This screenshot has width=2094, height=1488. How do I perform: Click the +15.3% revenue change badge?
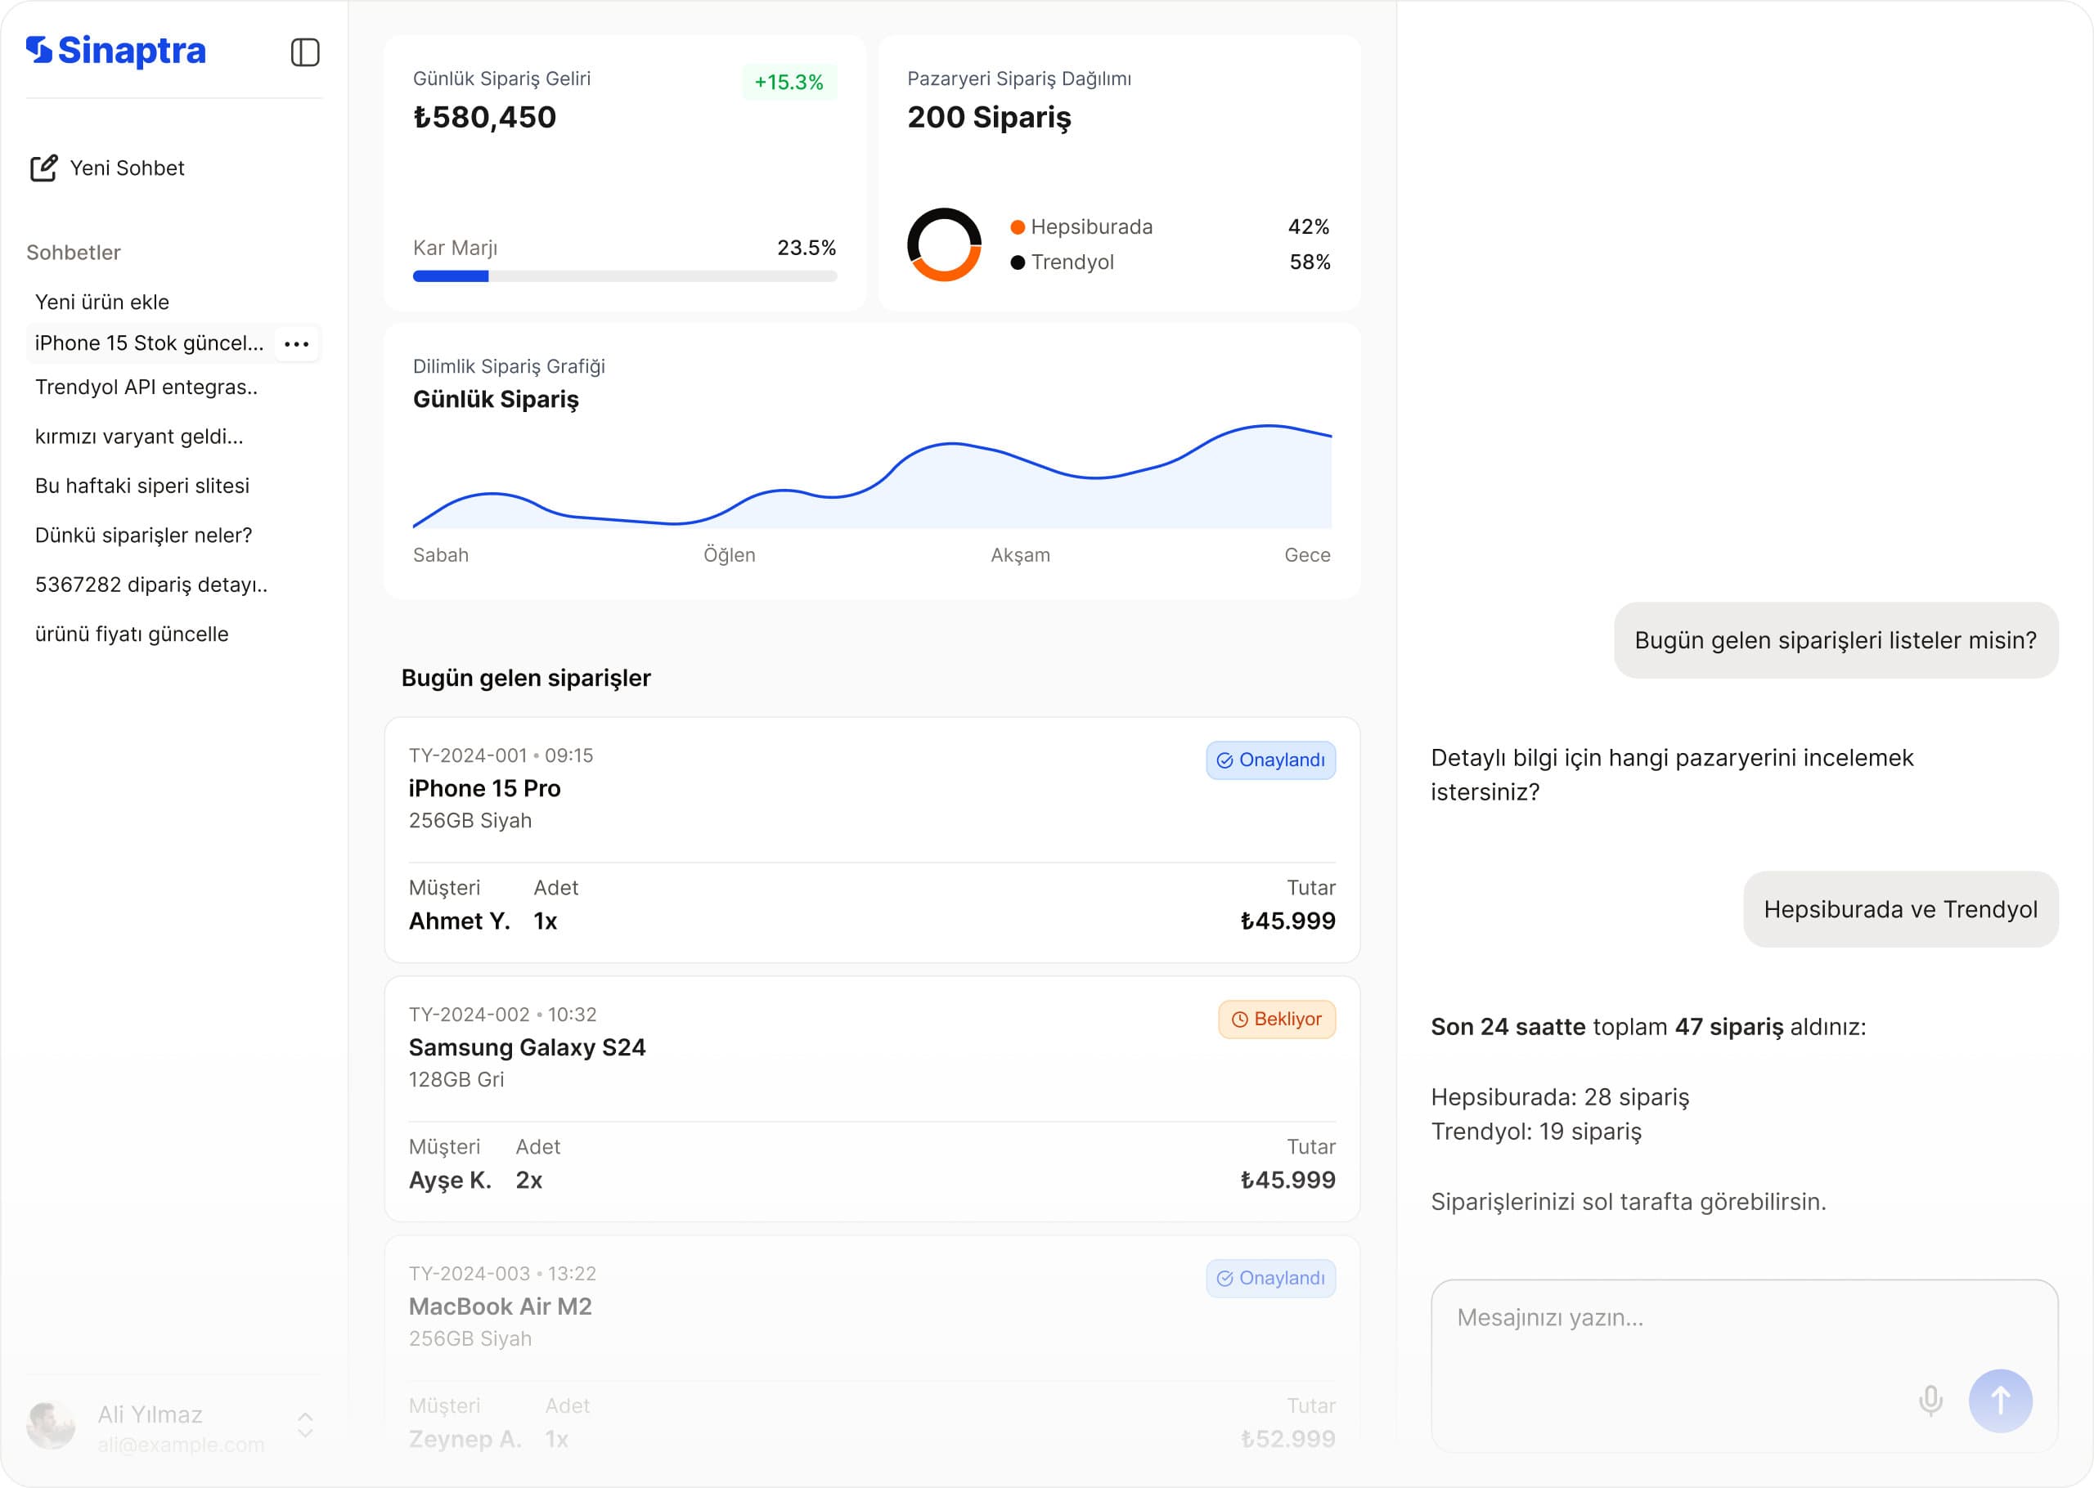(789, 83)
